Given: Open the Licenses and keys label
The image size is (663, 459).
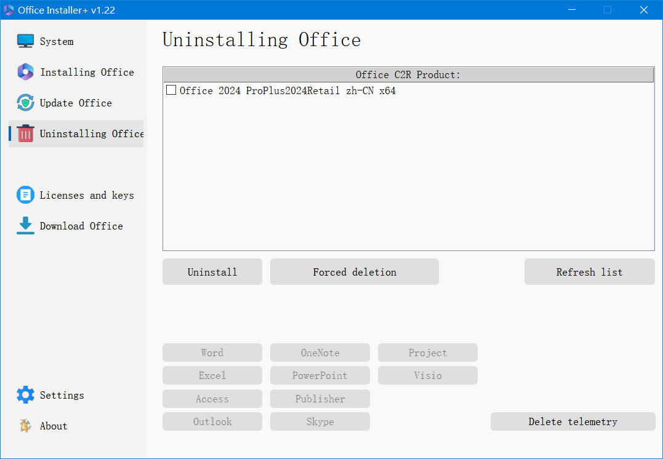Looking at the screenshot, I should click(x=87, y=195).
